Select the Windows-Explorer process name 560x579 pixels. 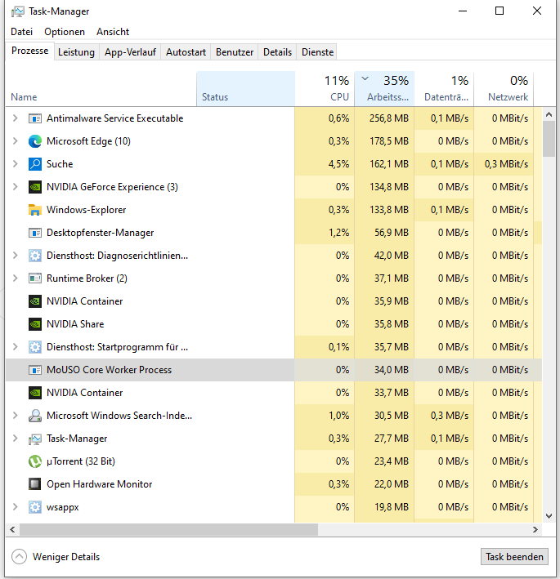coord(86,210)
